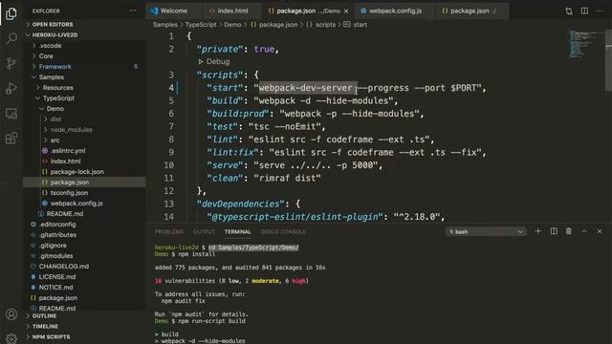Maximize the terminal panel size

pos(584,231)
